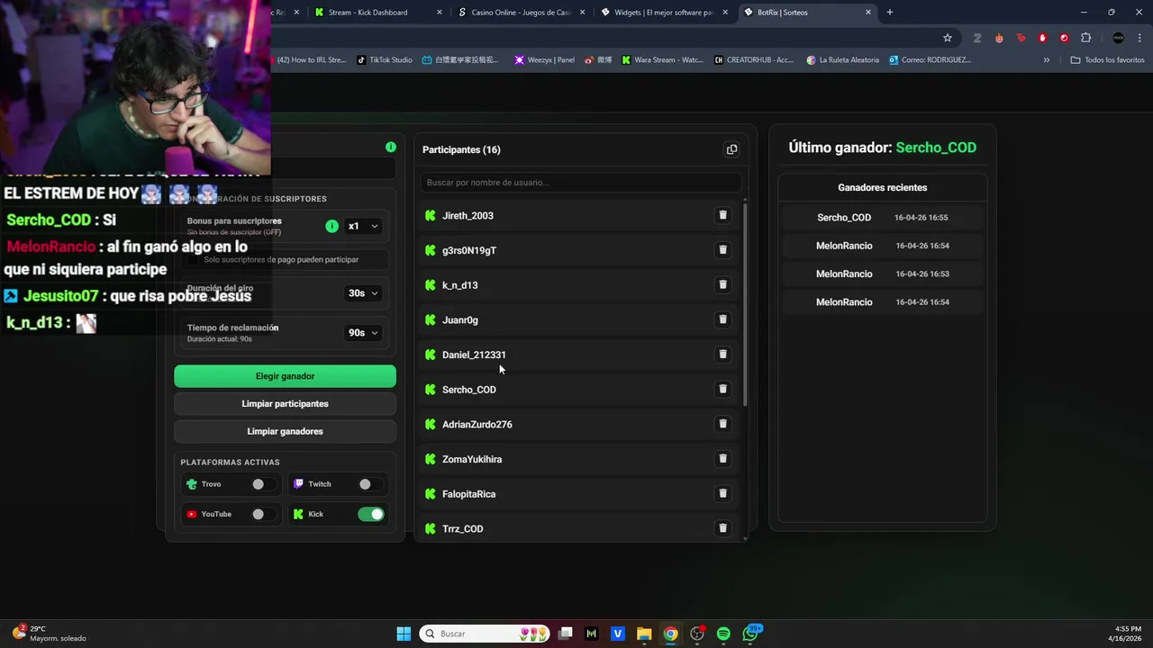The width and height of the screenshot is (1153, 648).
Task: Delete k_n_d13 from participants list
Action: pos(722,284)
